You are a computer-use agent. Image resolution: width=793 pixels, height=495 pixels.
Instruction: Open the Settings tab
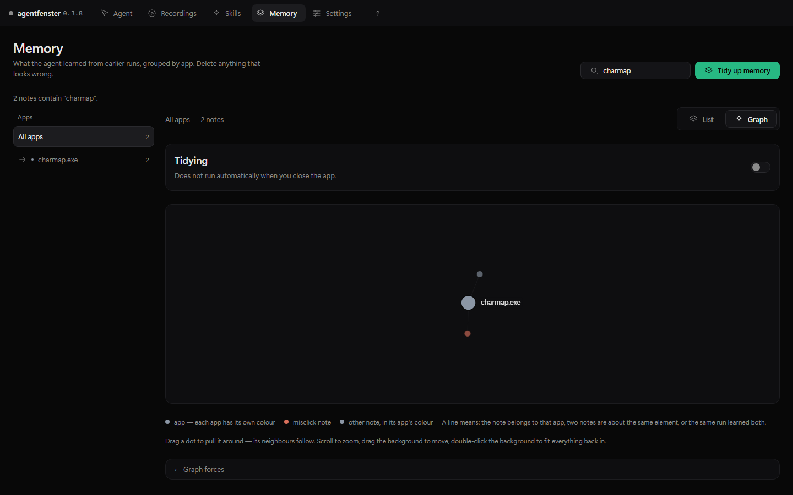pos(332,13)
